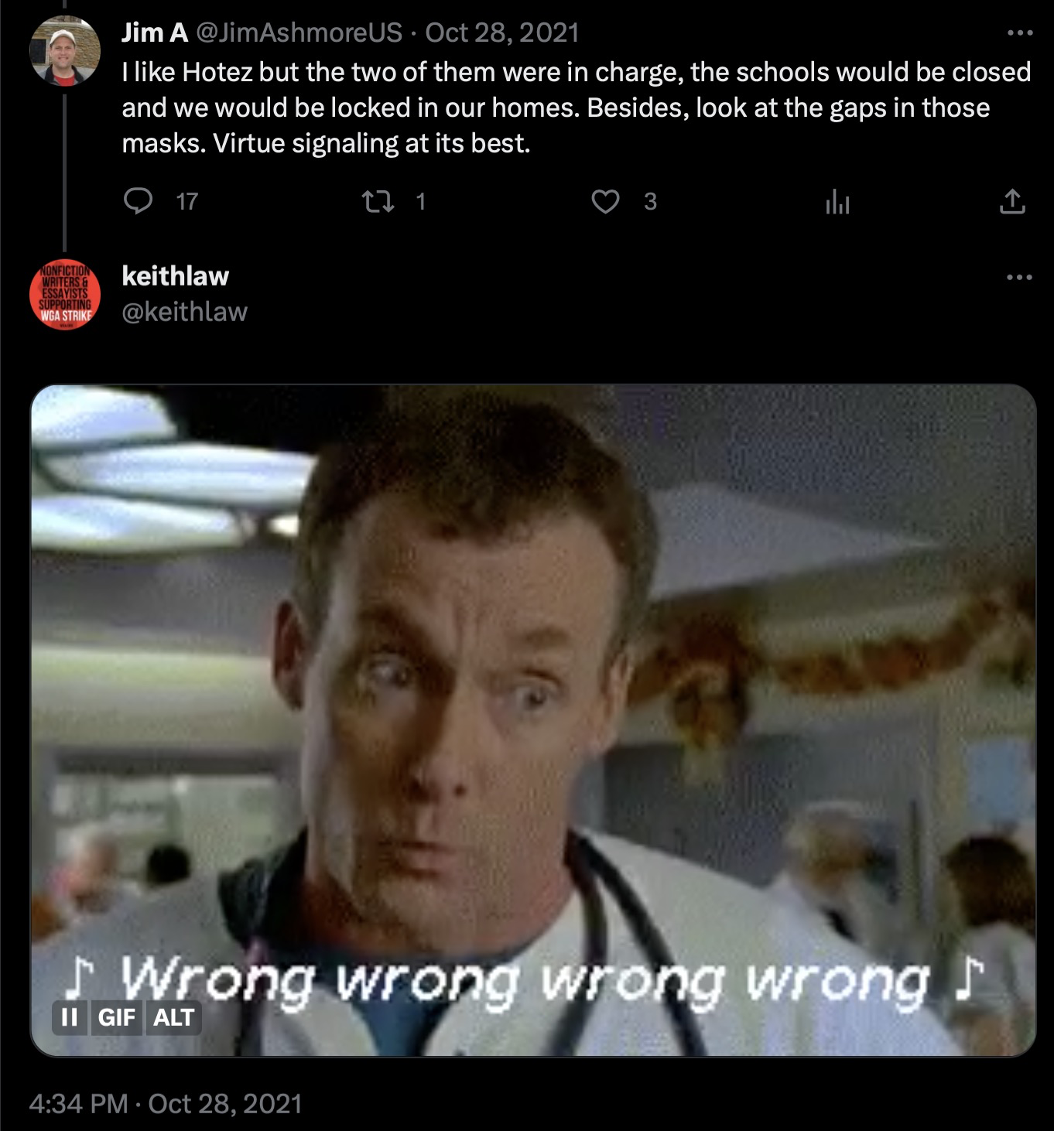
Task: Open more options for Jim A's tweet
Action: (x=1019, y=33)
